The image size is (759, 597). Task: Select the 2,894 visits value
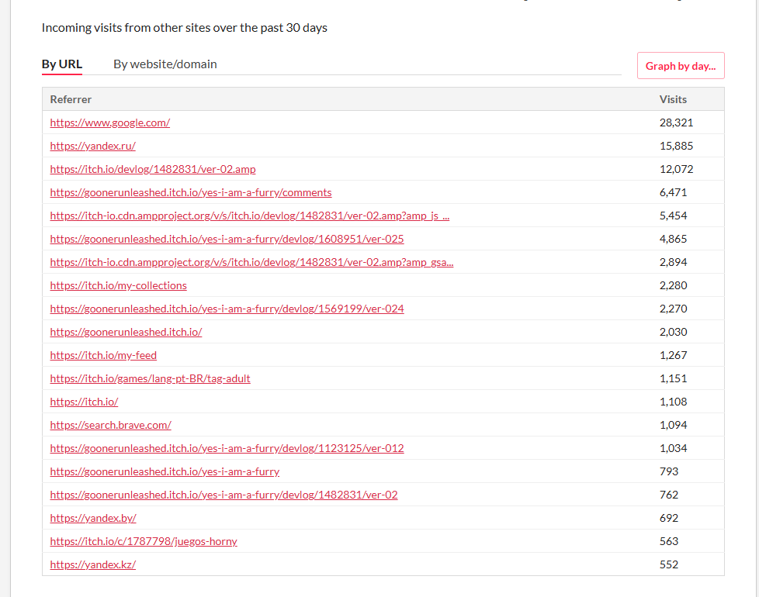point(674,262)
